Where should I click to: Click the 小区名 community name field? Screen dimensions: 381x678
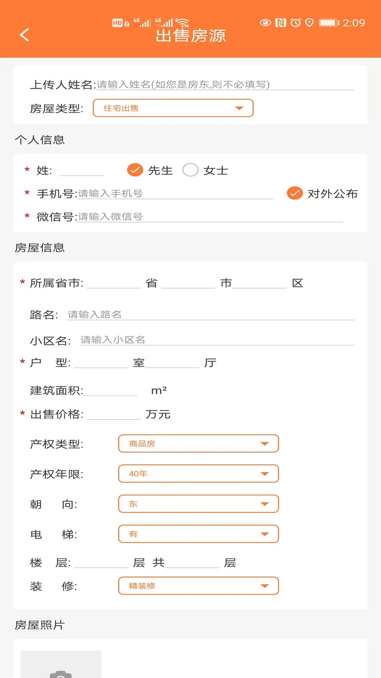pos(215,339)
